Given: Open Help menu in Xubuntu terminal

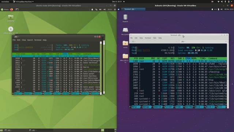Looking at the screenshot, I should pyautogui.click(x=160, y=38).
